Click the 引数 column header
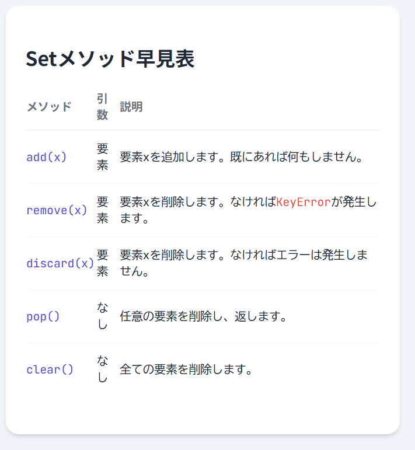415x450 pixels. pos(102,106)
